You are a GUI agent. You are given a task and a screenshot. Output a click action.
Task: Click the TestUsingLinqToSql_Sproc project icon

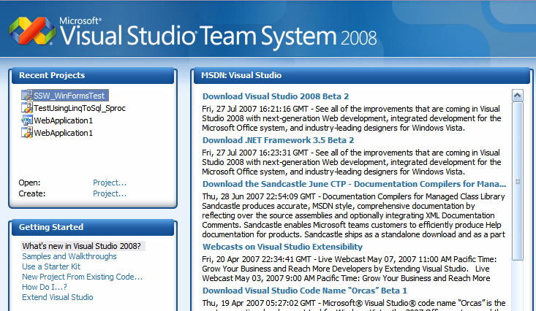[27, 108]
